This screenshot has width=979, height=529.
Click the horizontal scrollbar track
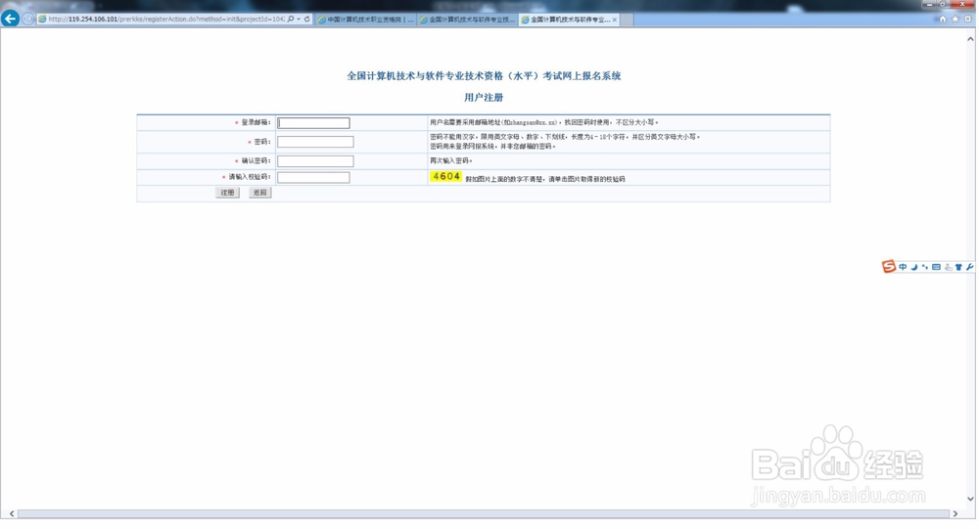pos(484,513)
